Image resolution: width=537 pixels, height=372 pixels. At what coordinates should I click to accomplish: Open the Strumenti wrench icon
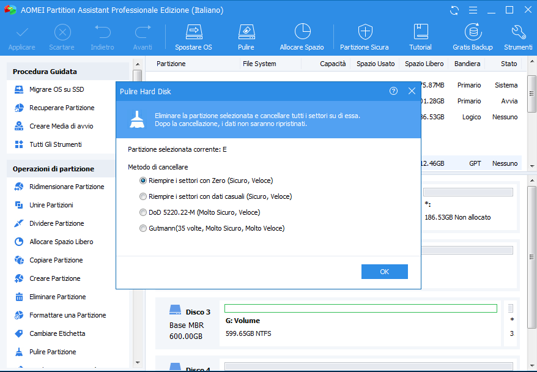[x=518, y=32]
